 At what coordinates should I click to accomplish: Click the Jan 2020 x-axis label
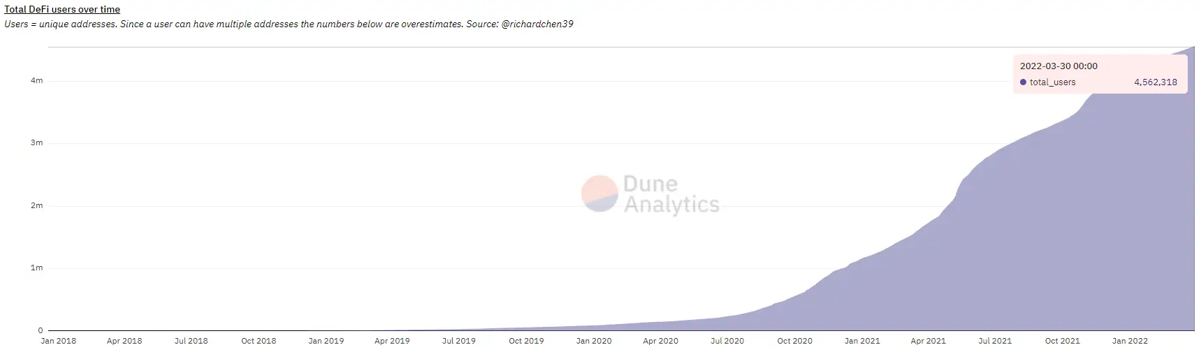pyautogui.click(x=594, y=341)
